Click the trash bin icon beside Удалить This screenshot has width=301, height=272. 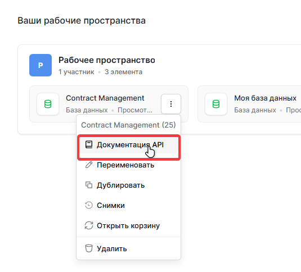click(x=89, y=248)
